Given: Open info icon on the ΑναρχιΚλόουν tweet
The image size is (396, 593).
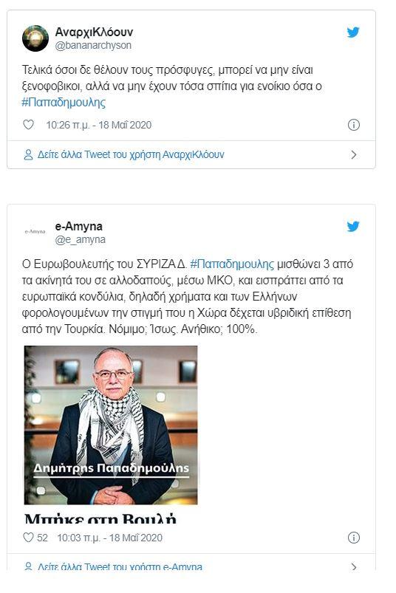Looking at the screenshot, I should tap(354, 125).
